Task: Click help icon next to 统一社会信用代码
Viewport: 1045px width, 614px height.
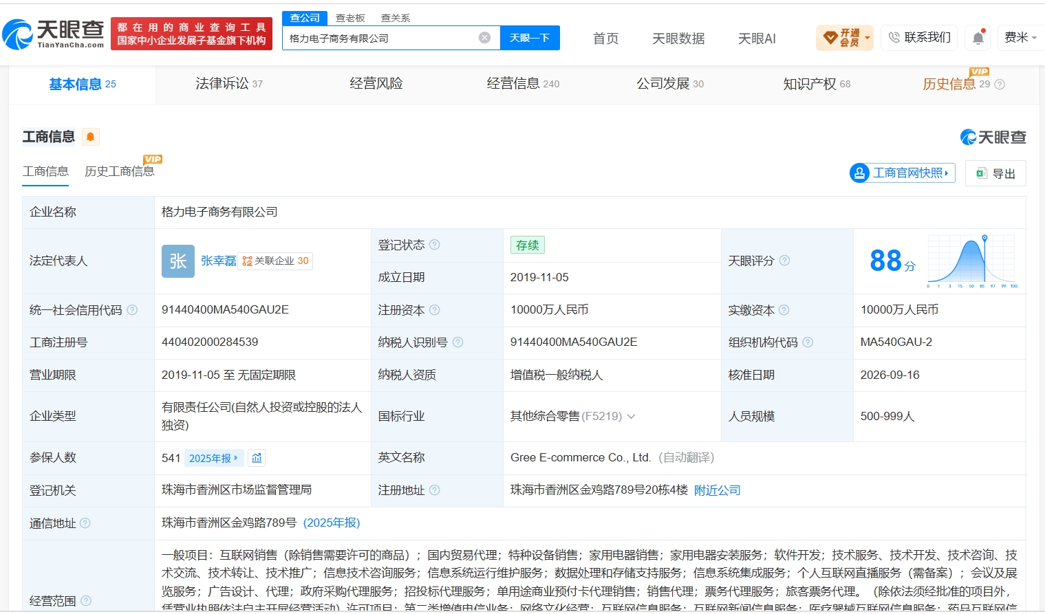Action: point(132,310)
